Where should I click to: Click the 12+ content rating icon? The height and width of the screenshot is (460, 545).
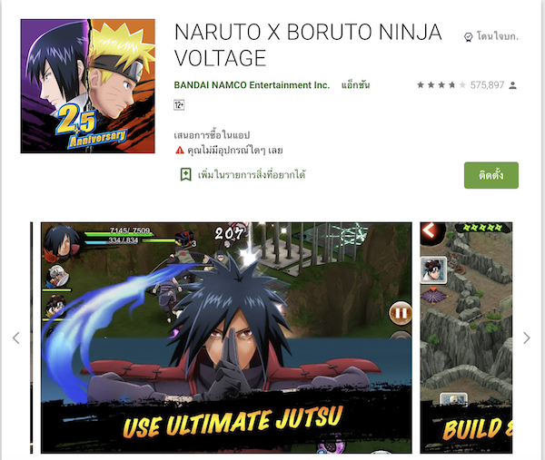[179, 105]
